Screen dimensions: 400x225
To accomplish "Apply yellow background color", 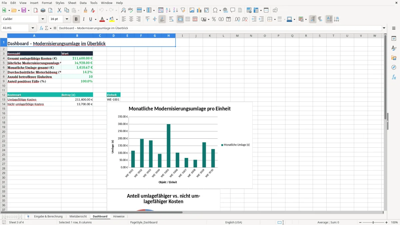I will click(x=112, y=19).
